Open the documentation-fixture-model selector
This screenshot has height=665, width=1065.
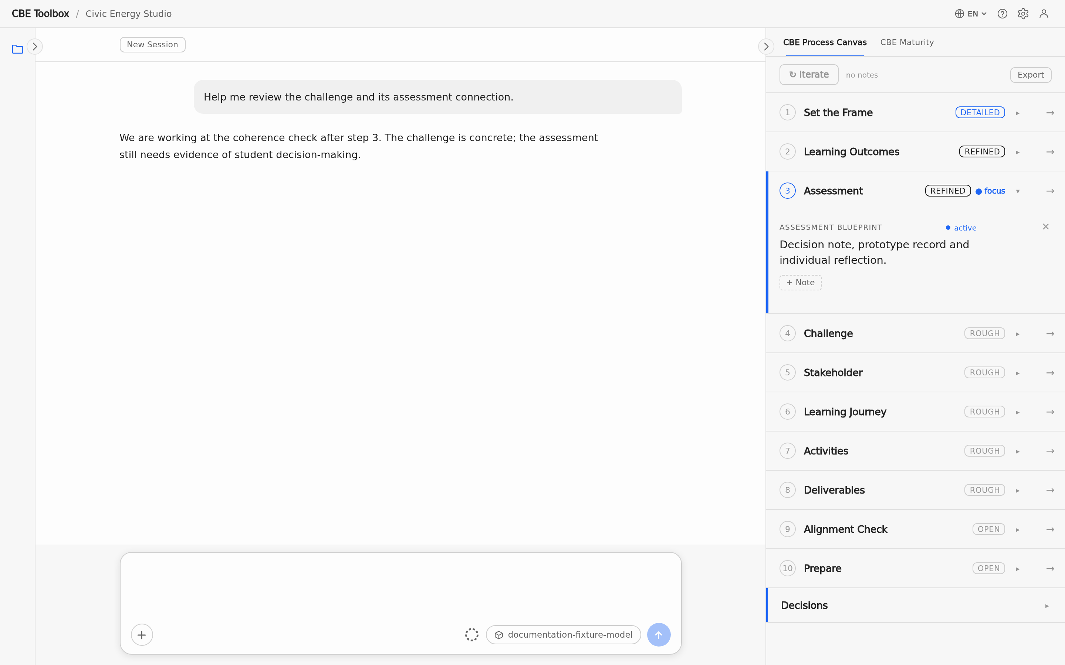click(563, 635)
